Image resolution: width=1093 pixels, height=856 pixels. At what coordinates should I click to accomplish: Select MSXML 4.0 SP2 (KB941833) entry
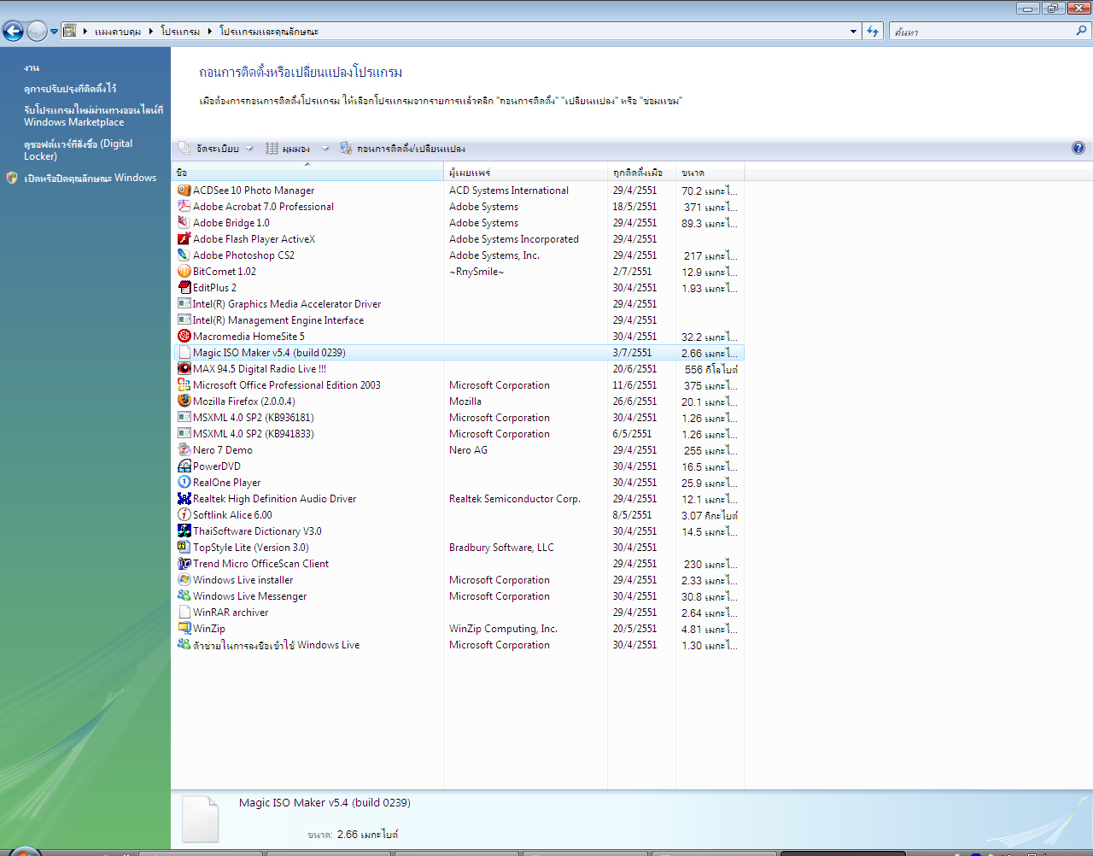pos(253,434)
